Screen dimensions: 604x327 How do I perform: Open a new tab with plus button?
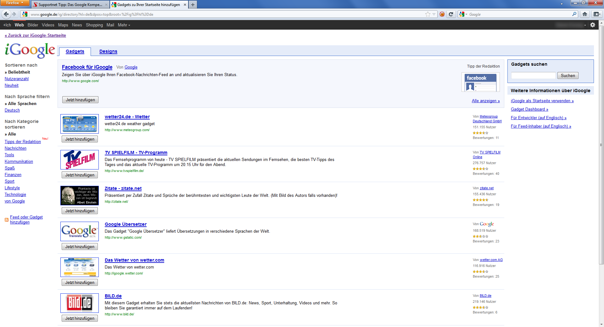pyautogui.click(x=193, y=5)
